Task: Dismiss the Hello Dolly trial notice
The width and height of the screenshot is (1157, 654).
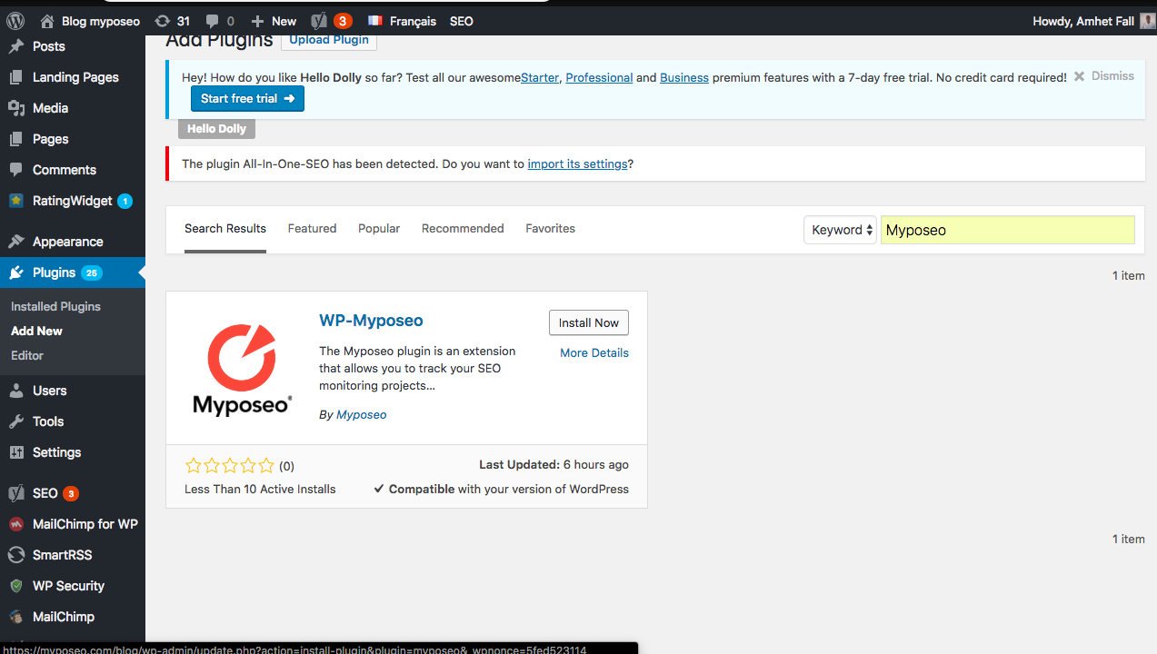Action: 1103,76
